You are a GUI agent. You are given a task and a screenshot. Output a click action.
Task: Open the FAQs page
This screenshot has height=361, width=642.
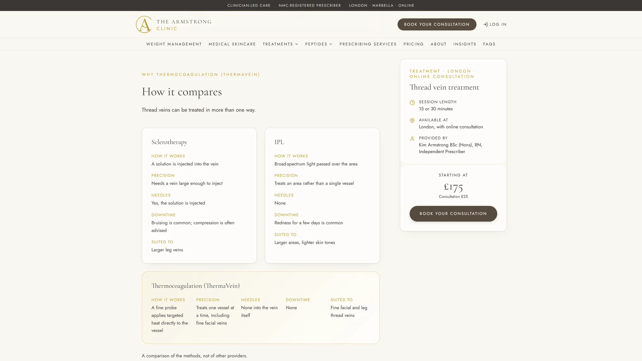[489, 44]
